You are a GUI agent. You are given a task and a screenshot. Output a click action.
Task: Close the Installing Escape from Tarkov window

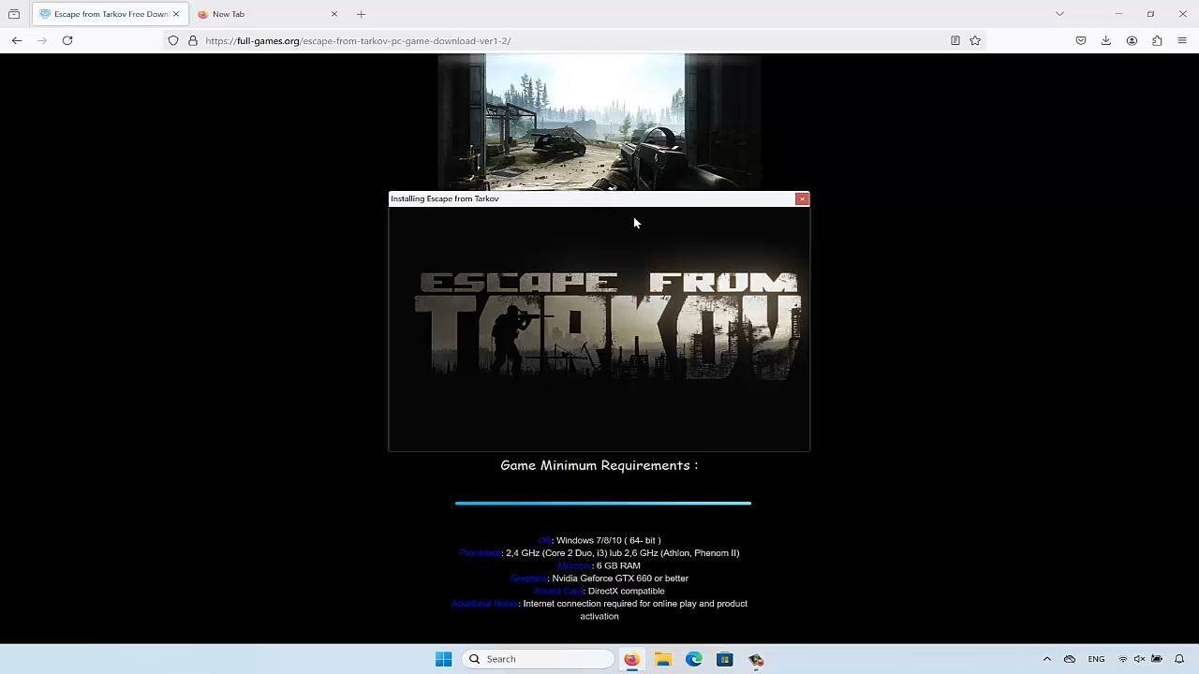click(802, 198)
